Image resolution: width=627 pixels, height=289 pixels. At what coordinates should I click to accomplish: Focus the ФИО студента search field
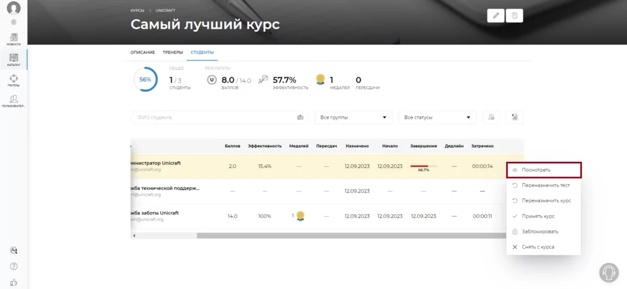click(219, 117)
